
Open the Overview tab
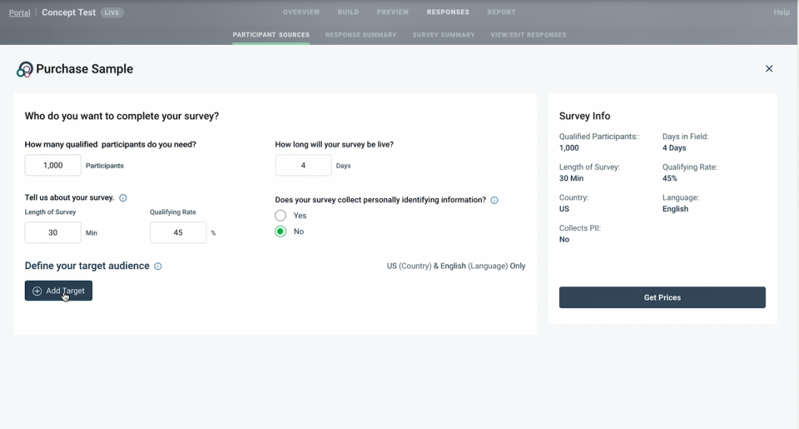pos(301,12)
